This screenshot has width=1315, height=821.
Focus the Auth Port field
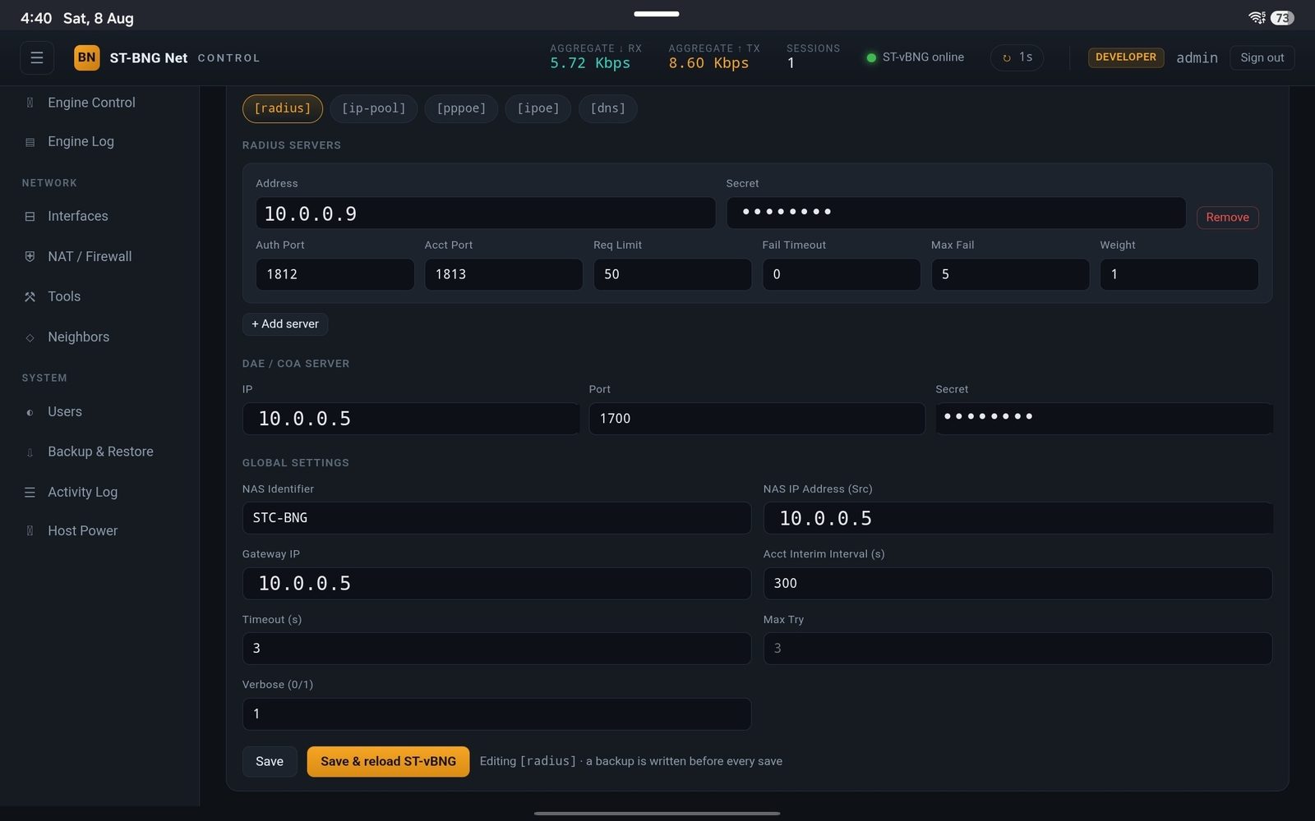coord(335,274)
